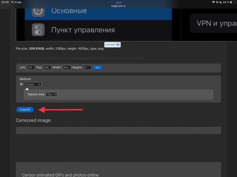Click the Основные gear icon in preview

(38, 12)
